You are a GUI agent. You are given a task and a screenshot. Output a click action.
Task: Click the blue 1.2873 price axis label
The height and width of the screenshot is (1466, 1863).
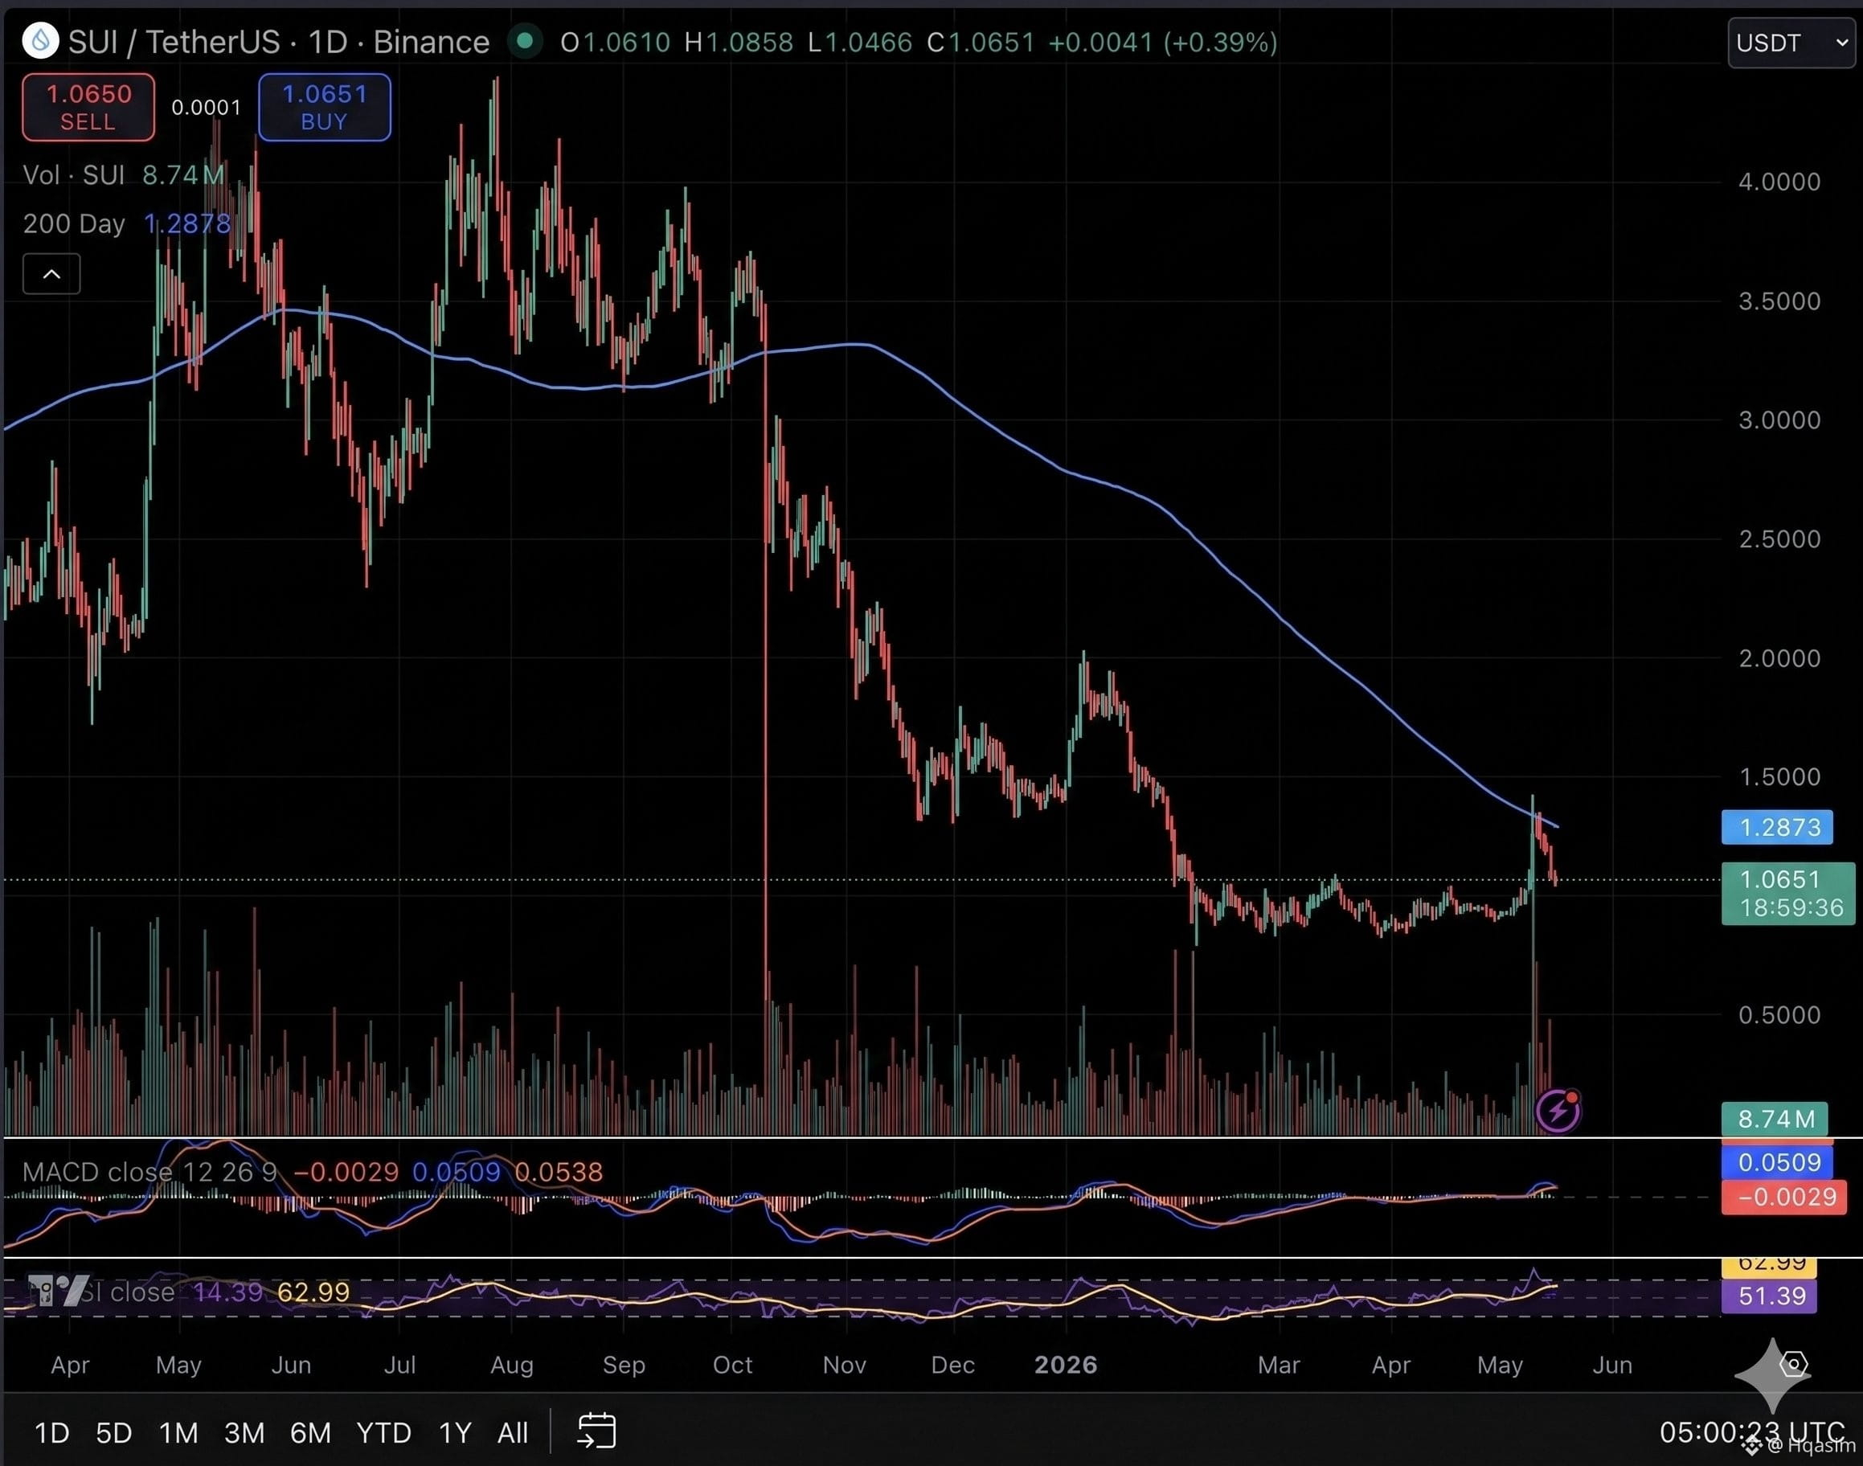[1777, 826]
